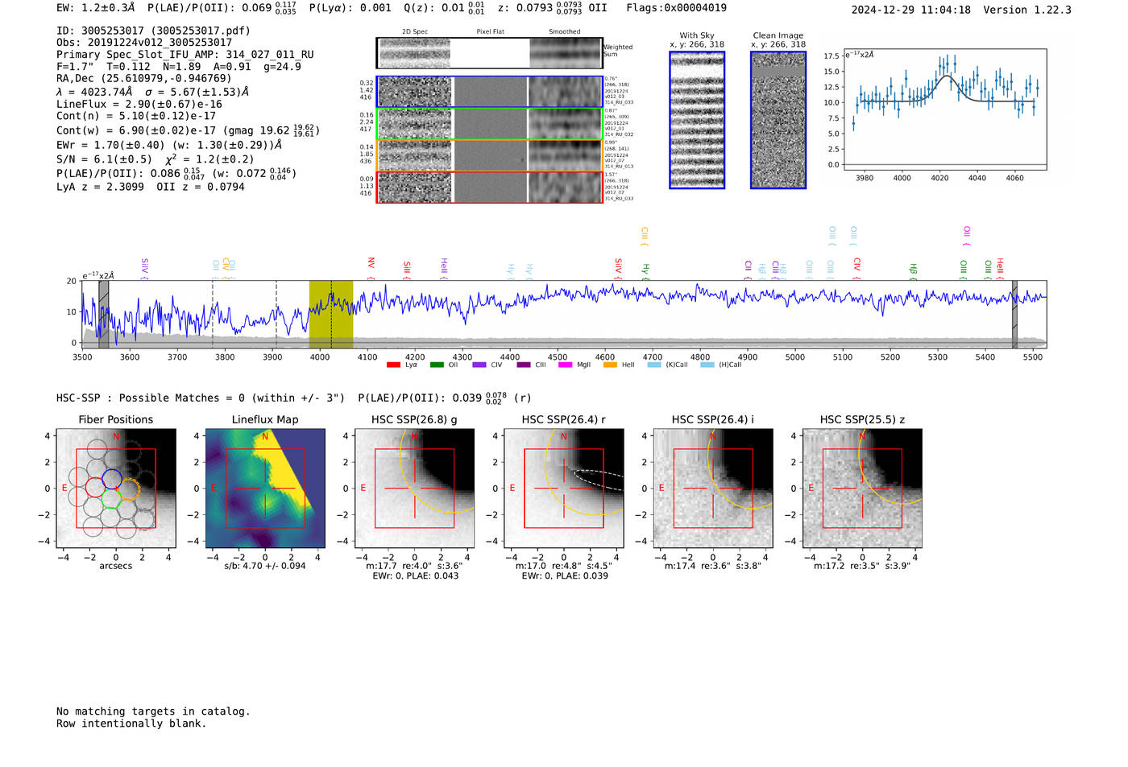Click the arcsecs axis label under Fiber Positions
1128x767 pixels.
pyautogui.click(x=116, y=566)
